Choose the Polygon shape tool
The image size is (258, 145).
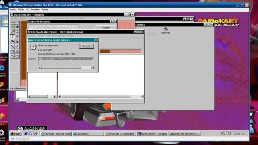17,51
